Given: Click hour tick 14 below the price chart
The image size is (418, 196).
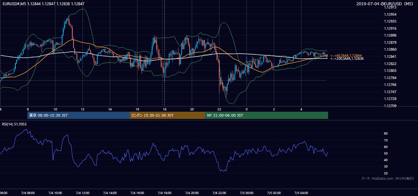Looking at the screenshot, I should pos(110,109).
